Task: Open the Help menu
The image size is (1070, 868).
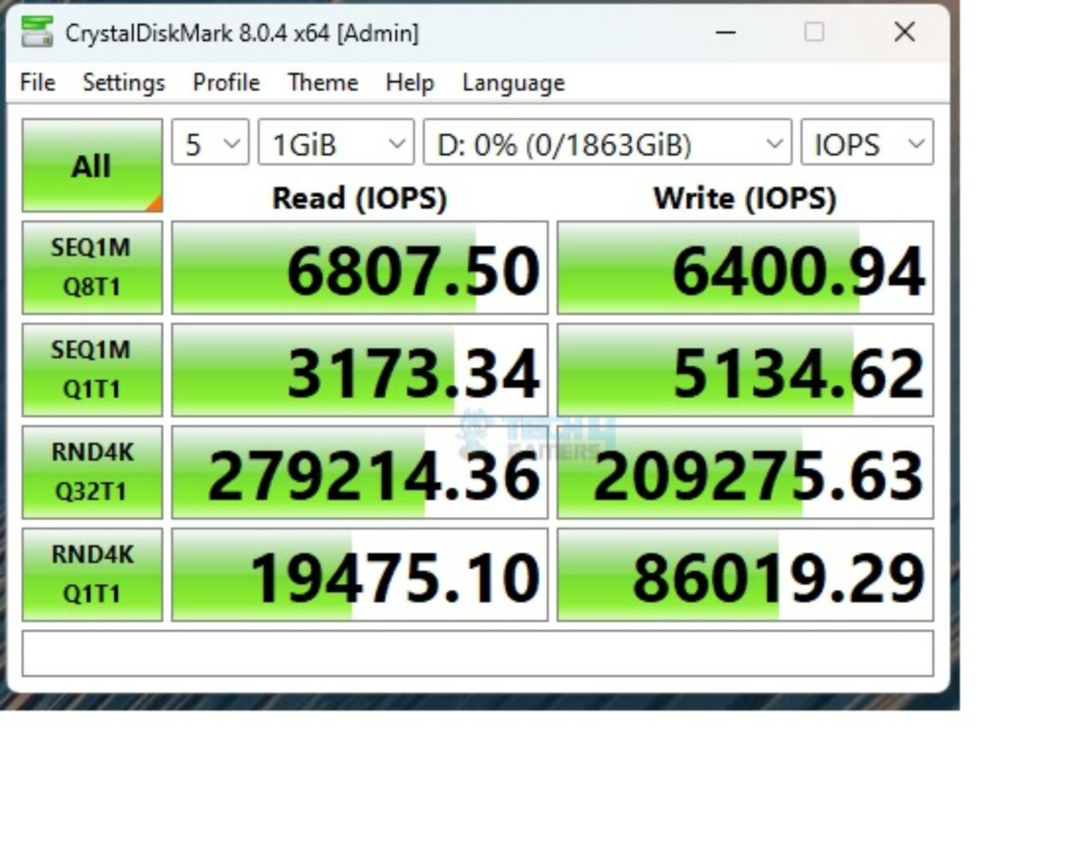Action: click(410, 82)
